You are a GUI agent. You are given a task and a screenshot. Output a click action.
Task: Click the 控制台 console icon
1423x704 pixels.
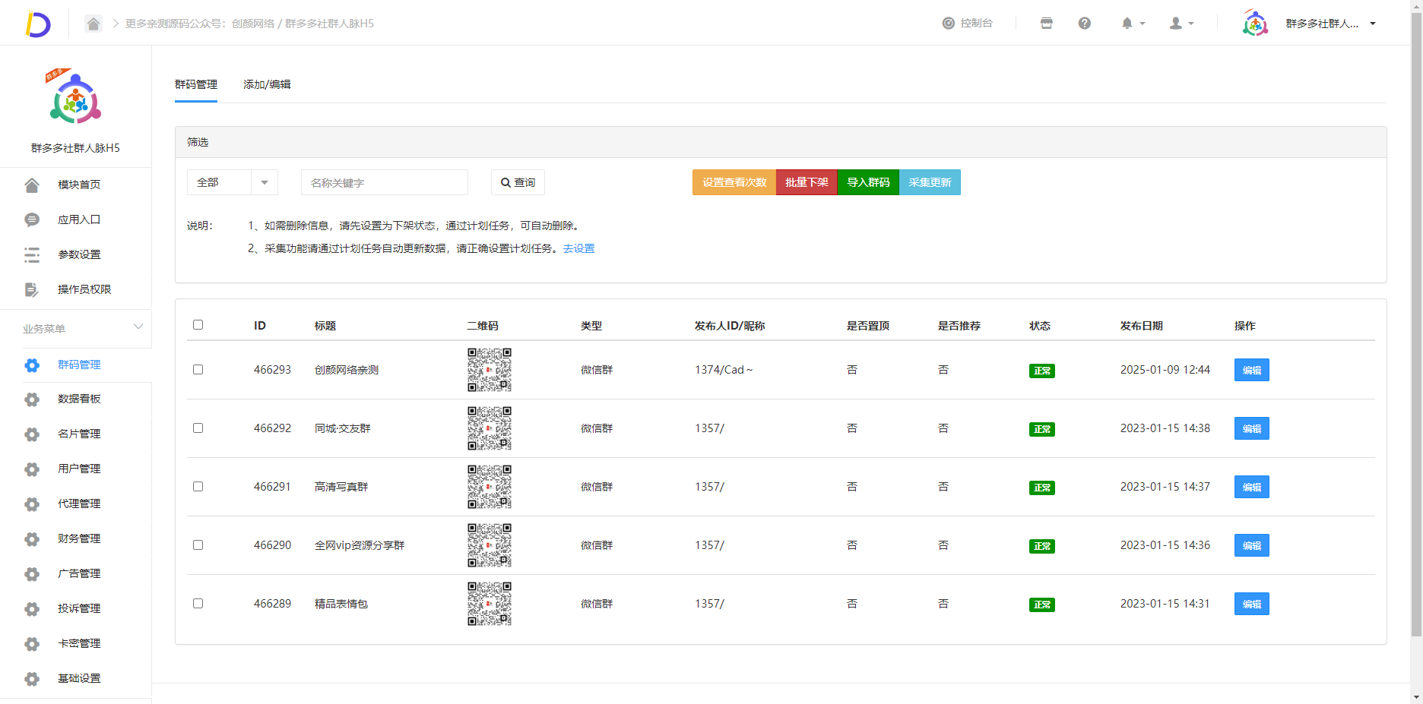pyautogui.click(x=949, y=24)
